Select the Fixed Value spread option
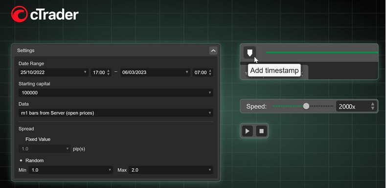The width and height of the screenshot is (386, 188). coord(38,139)
